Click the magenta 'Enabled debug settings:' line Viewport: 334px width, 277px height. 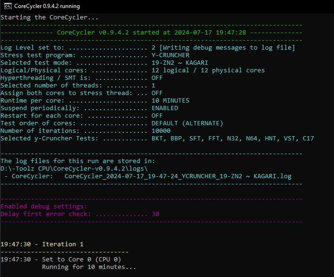pyautogui.click(x=44, y=206)
